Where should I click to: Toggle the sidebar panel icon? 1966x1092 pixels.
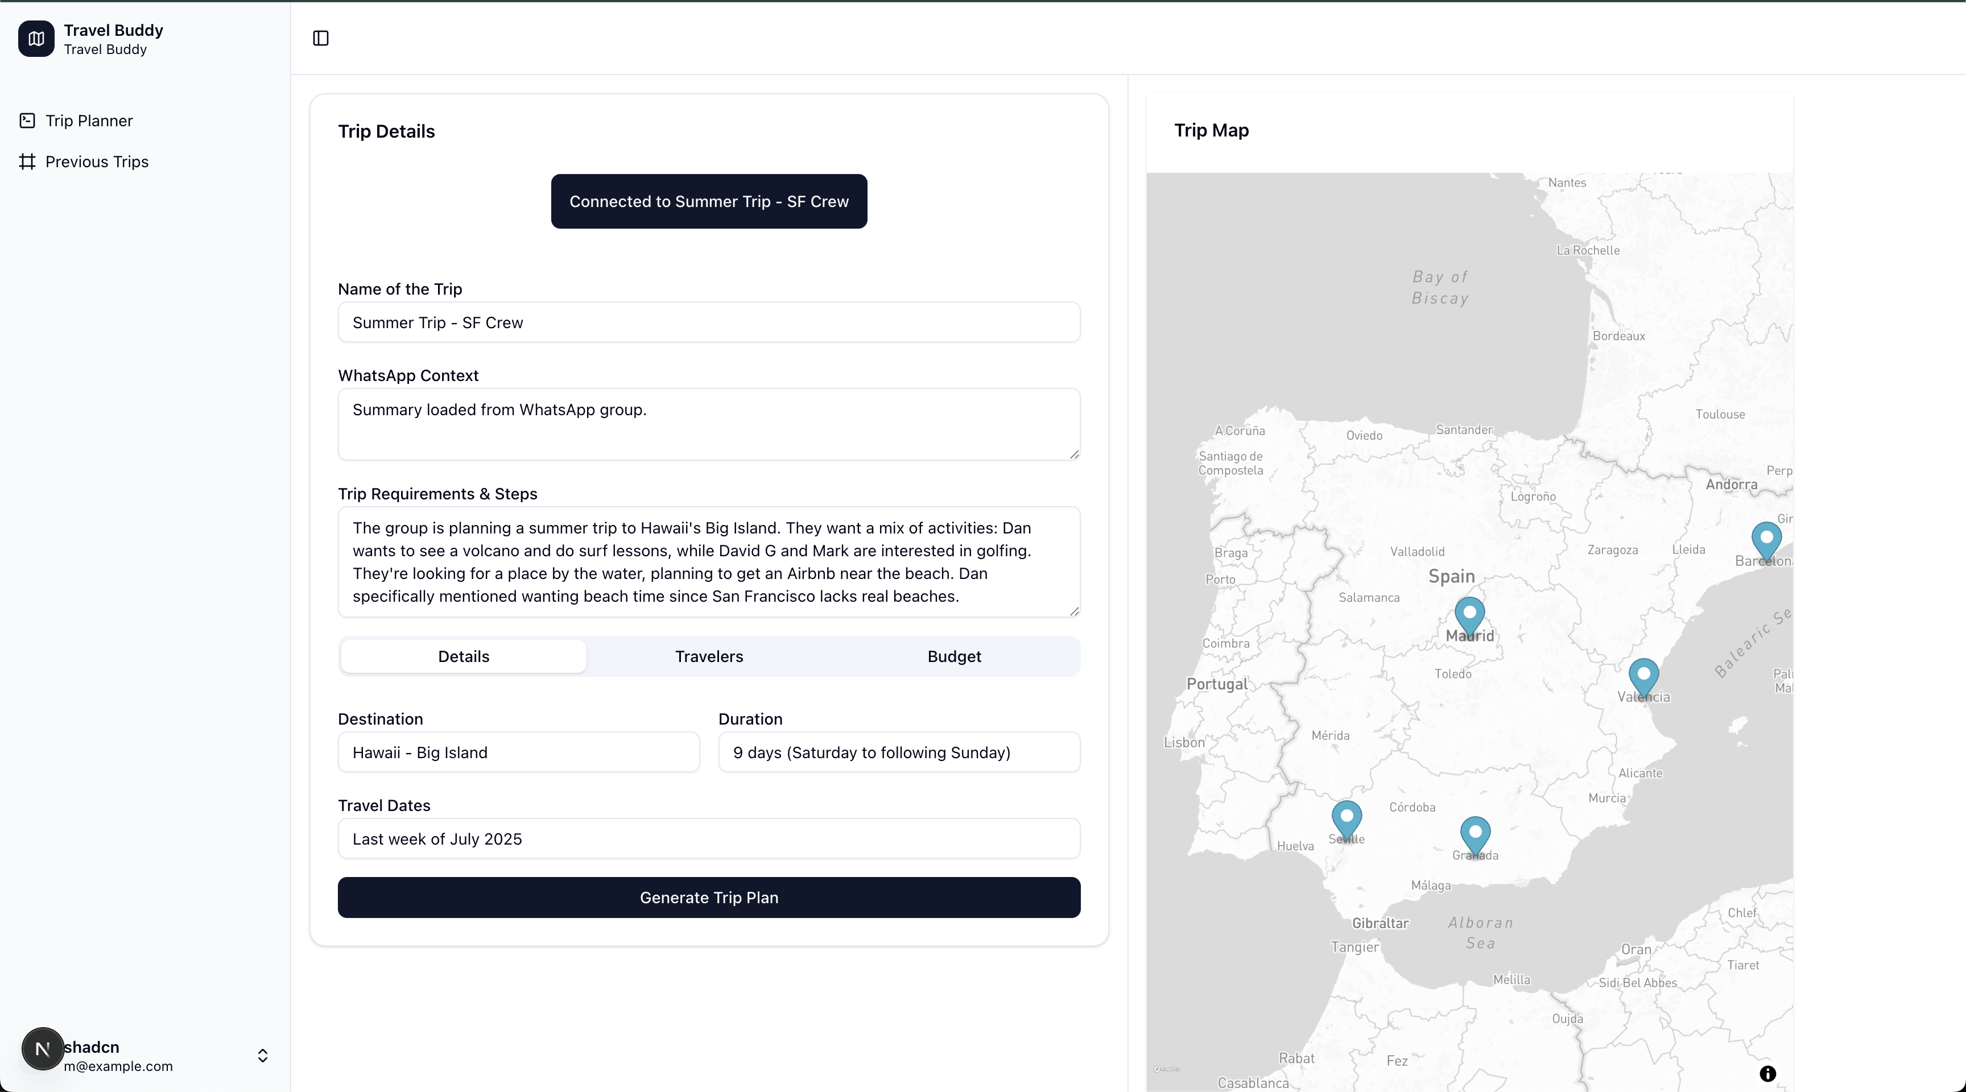point(320,38)
